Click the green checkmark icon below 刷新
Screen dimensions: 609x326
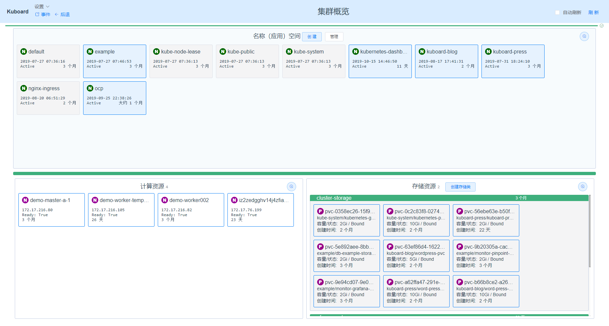(601, 26)
